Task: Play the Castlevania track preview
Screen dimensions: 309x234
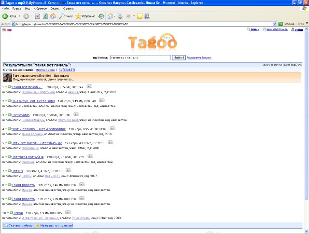Action: point(76,114)
